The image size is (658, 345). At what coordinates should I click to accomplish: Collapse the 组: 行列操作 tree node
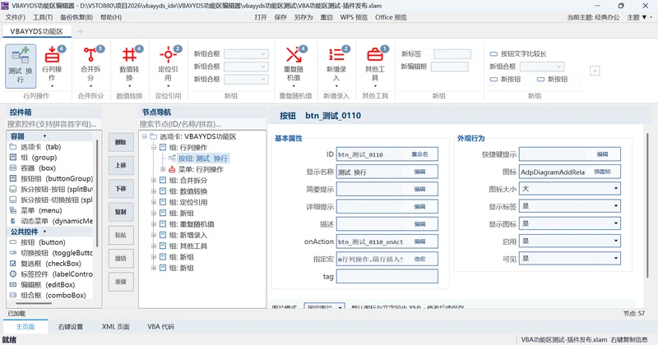click(x=154, y=148)
